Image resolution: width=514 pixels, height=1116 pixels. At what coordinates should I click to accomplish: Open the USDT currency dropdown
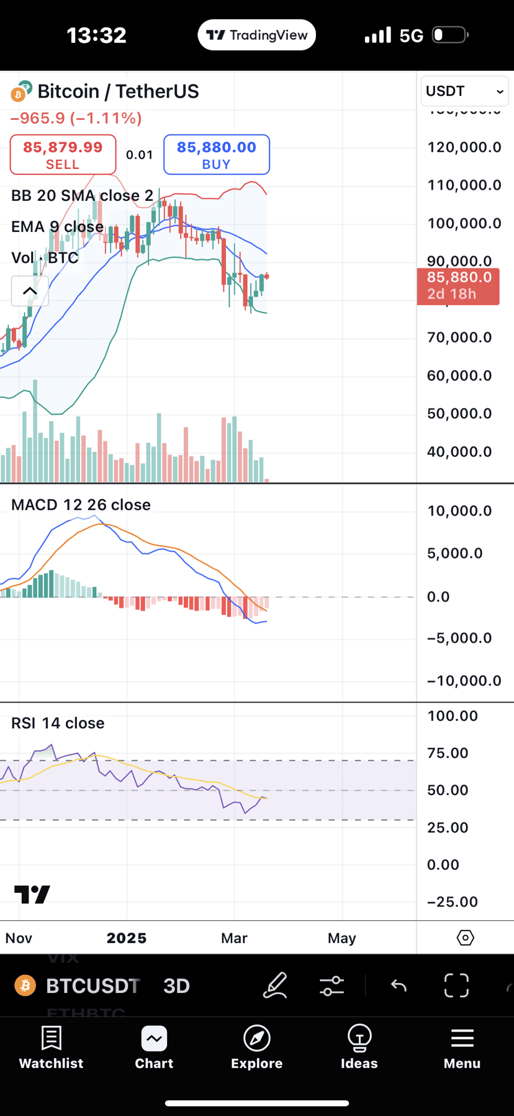pyautogui.click(x=464, y=91)
